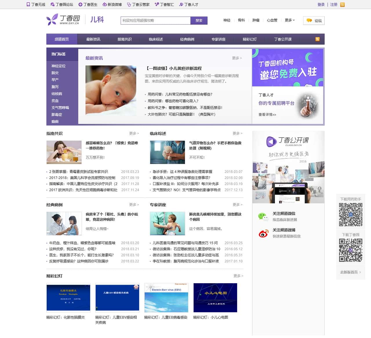
Task: Click the 儿科 channel title
Action: pos(97,19)
